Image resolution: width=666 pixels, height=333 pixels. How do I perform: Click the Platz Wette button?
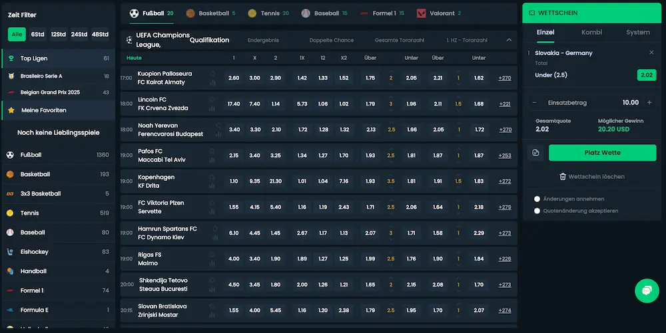pyautogui.click(x=602, y=153)
